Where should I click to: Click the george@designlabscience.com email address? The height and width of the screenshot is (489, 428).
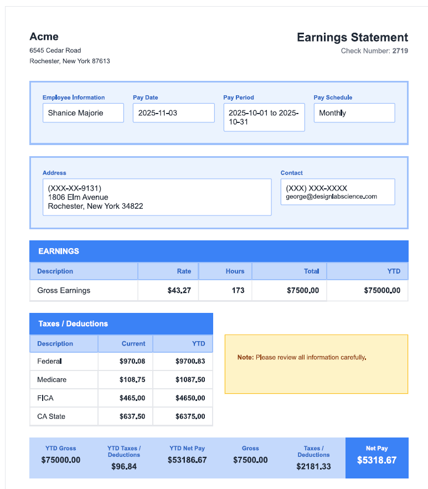click(331, 197)
